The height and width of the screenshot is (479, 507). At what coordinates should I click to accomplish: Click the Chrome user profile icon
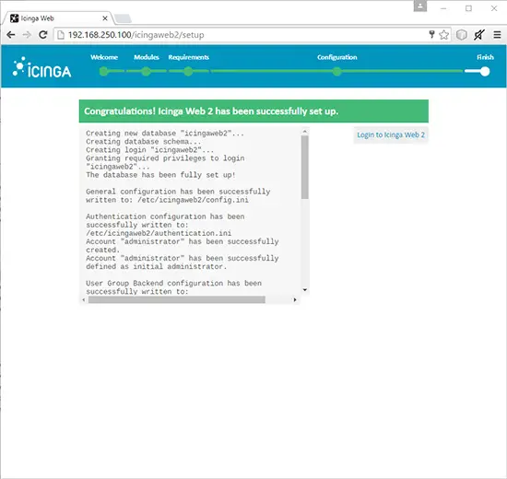point(420,6)
